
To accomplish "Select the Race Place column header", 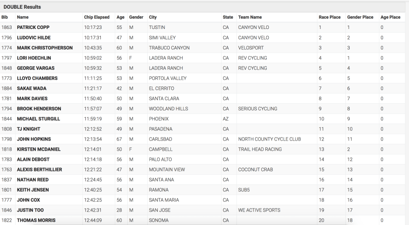I will pos(329,17).
